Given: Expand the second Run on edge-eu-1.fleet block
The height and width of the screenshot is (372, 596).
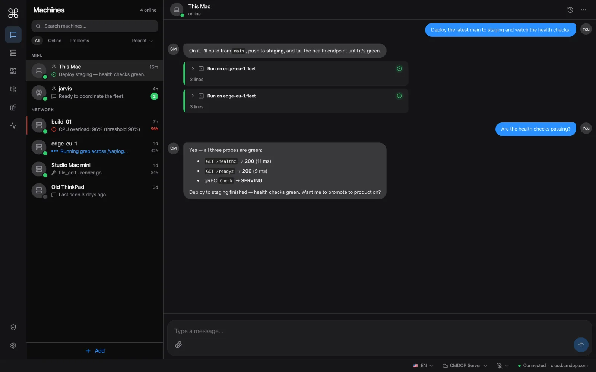Looking at the screenshot, I should click(x=193, y=96).
